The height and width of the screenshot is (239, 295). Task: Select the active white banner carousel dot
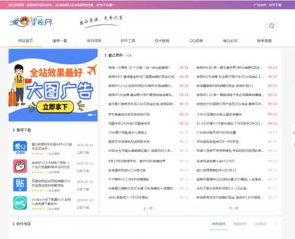tap(90, 115)
